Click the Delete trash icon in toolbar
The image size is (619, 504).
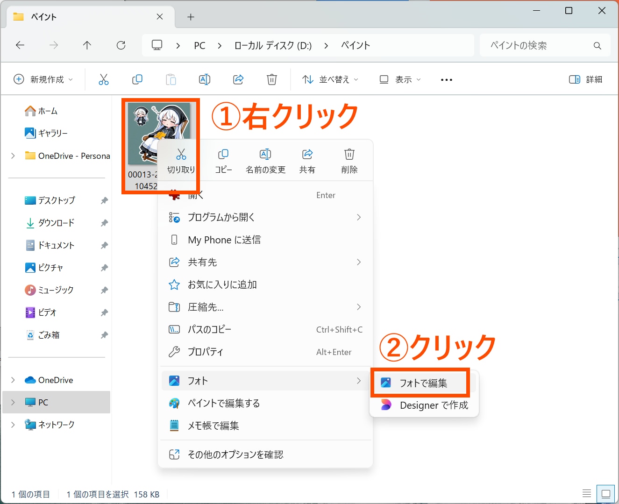(272, 79)
